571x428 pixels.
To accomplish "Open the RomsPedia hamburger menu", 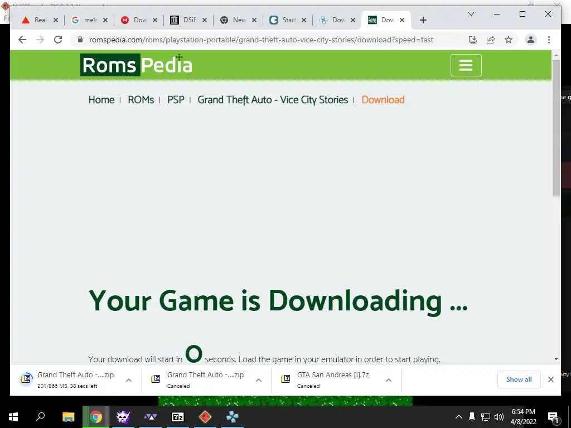I will tap(466, 65).
